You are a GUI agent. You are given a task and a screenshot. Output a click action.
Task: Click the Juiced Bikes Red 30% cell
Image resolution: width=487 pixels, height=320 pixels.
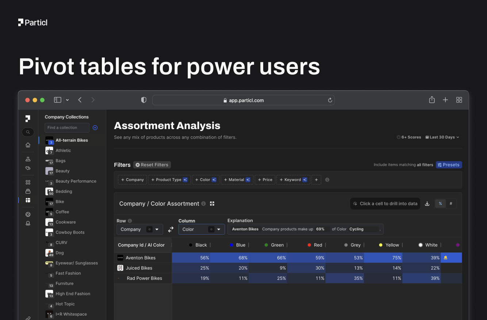click(306, 268)
